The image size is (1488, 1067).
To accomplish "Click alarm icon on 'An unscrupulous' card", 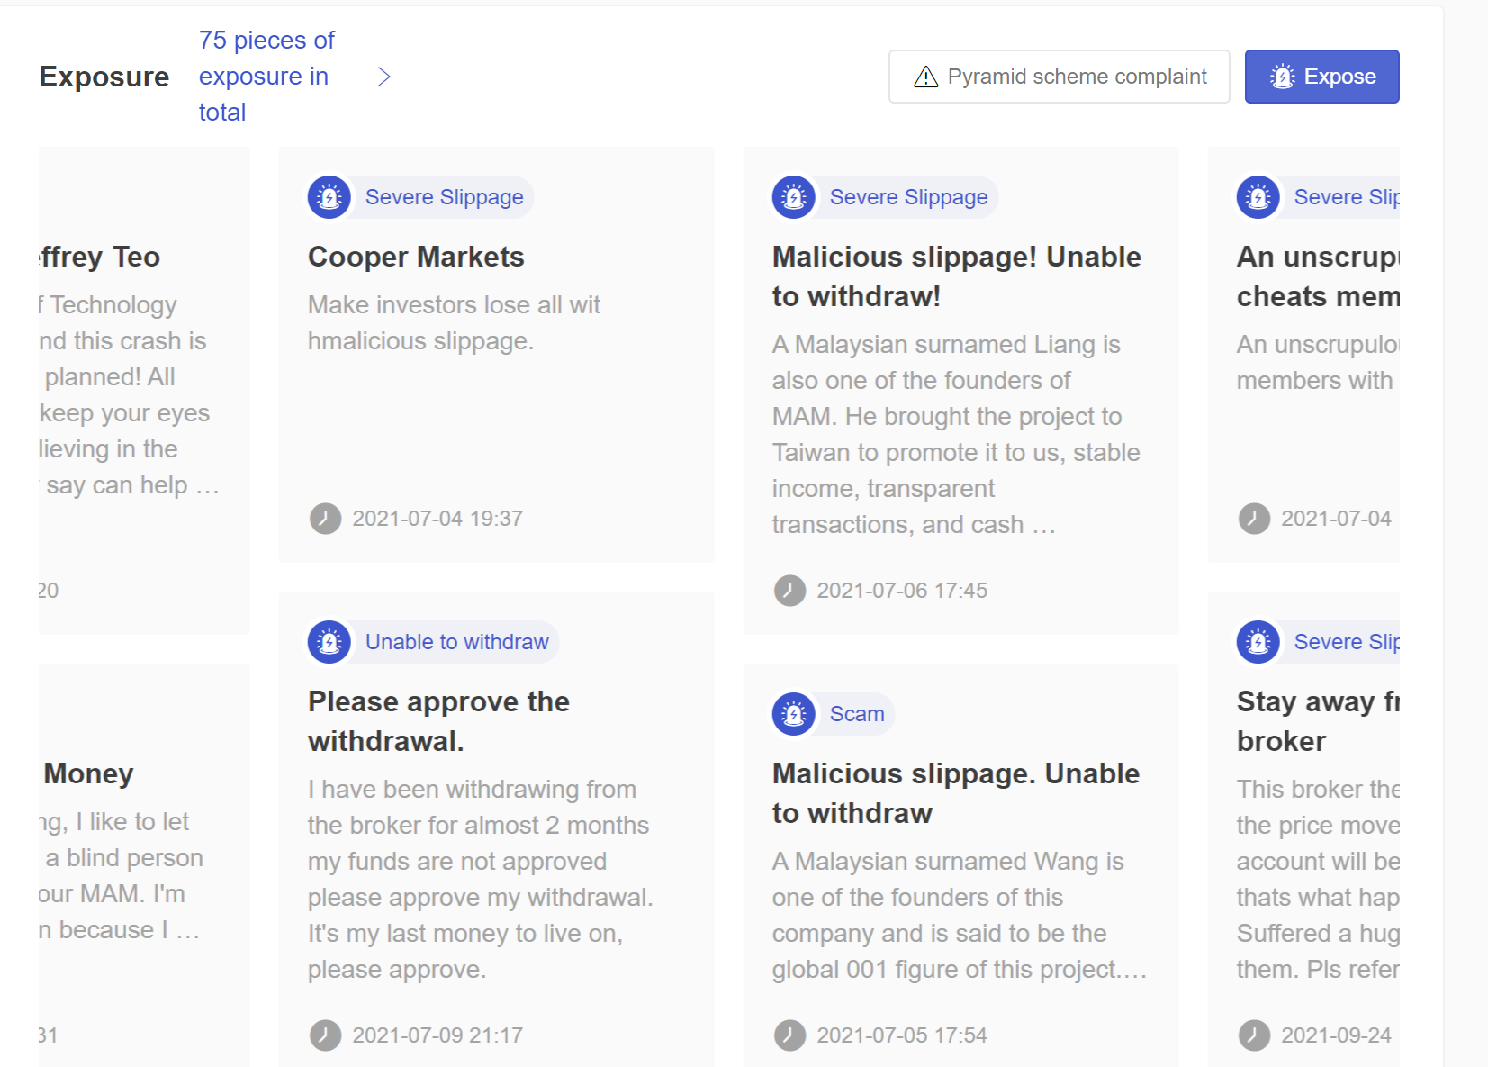I will click(1258, 197).
